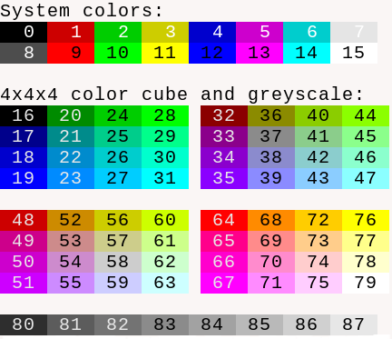Click the periwinkle cell numbered 39
Image resolution: width=392 pixels, height=339 pixels.
[x=271, y=178]
